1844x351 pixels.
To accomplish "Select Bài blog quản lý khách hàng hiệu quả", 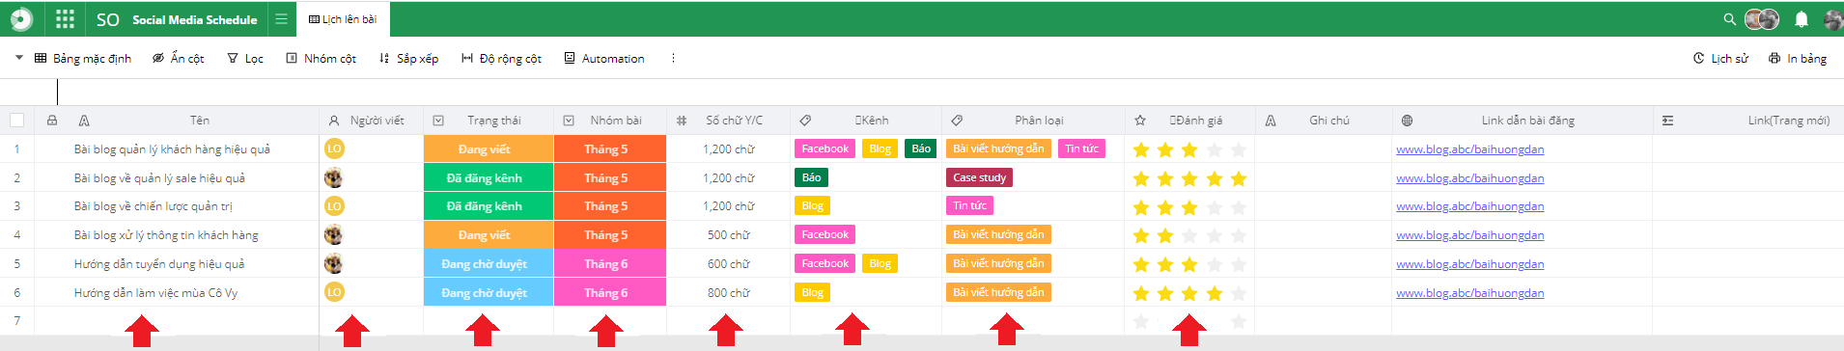I will pos(172,149).
